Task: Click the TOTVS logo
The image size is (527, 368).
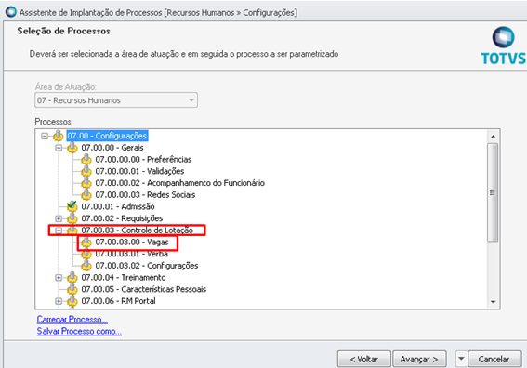Action: [504, 46]
